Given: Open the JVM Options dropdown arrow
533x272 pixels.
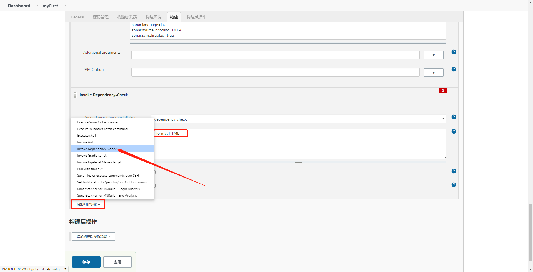Looking at the screenshot, I should pos(433,72).
